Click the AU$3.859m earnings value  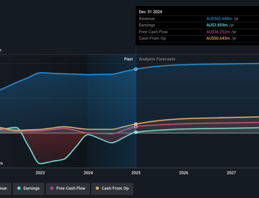tap(217, 25)
